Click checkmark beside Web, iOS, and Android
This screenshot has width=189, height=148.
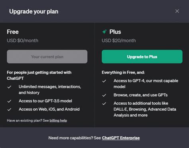pos(9,110)
